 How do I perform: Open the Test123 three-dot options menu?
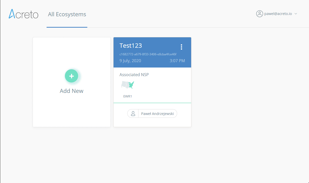tap(181, 47)
